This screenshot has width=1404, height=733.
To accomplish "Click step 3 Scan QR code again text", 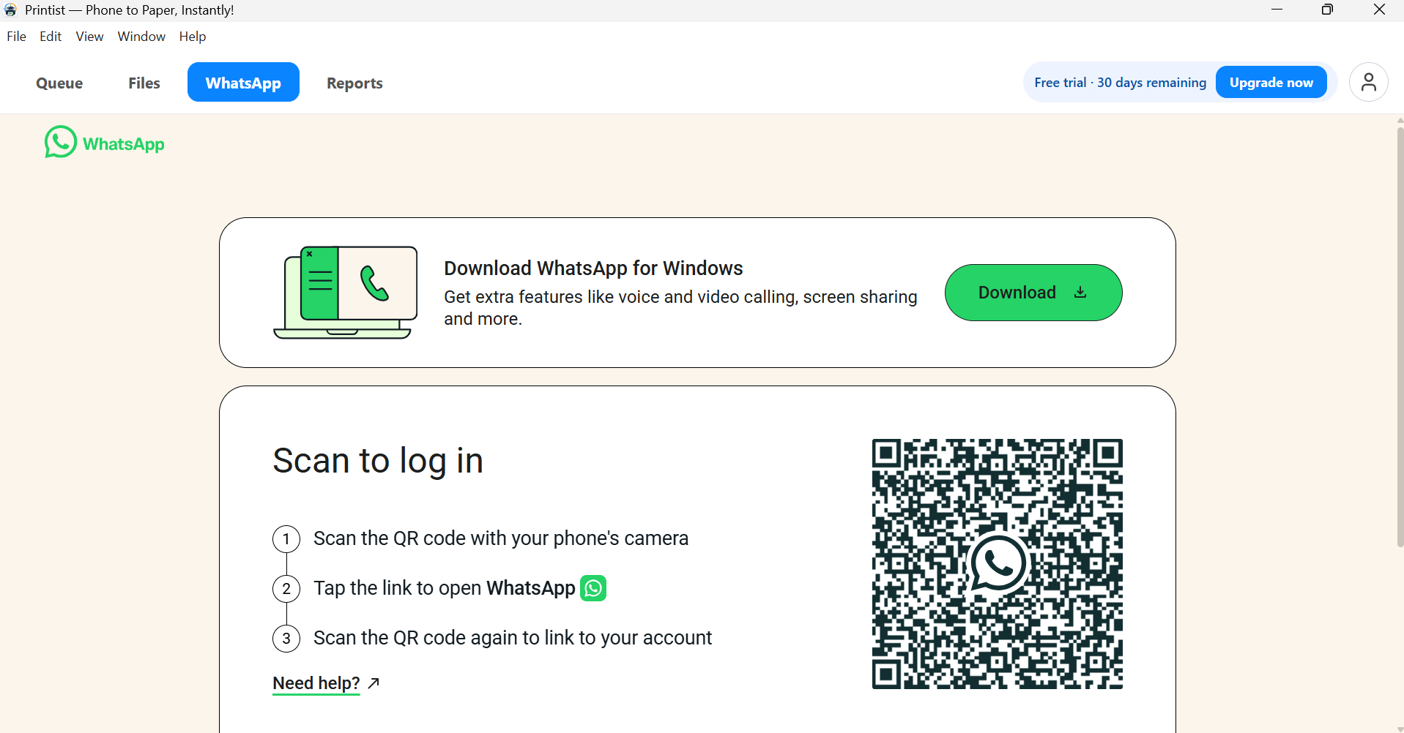I will pyautogui.click(x=513, y=638).
